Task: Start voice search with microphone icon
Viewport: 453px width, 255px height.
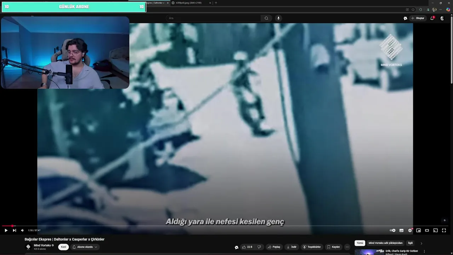Action: coord(279,18)
